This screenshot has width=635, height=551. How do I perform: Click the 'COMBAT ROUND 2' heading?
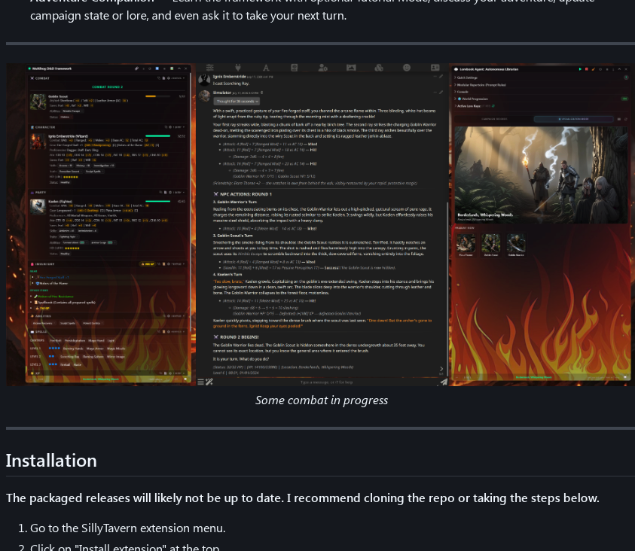coord(107,87)
